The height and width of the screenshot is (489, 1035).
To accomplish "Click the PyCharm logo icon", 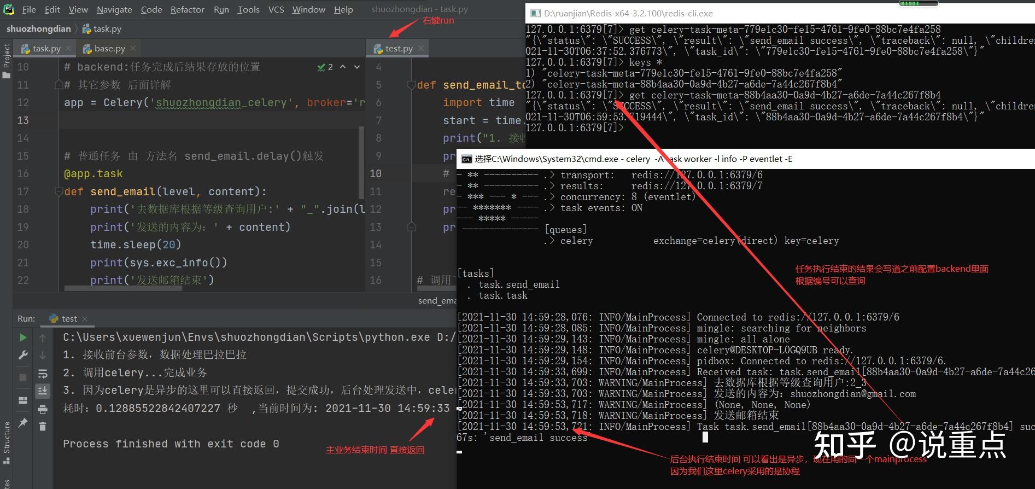I will coord(9,9).
